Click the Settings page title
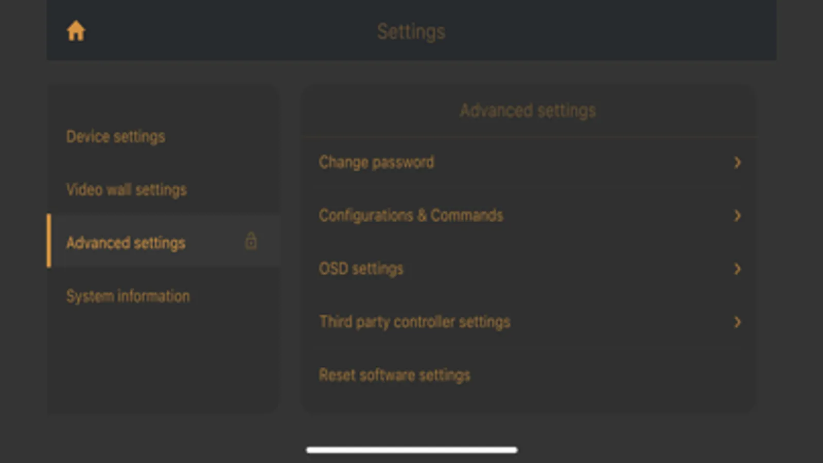The height and width of the screenshot is (463, 823). click(411, 31)
